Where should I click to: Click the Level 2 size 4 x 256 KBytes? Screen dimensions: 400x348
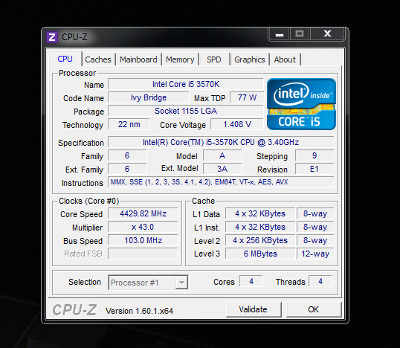click(x=260, y=240)
